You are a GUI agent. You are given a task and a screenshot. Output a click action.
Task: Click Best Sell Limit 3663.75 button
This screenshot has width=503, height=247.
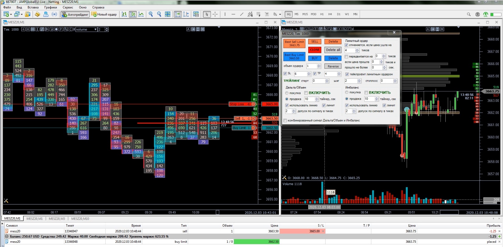click(294, 43)
